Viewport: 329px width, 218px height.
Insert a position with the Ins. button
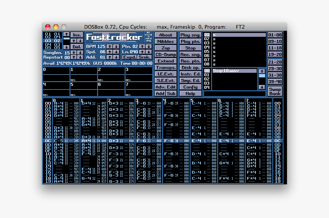77,35
